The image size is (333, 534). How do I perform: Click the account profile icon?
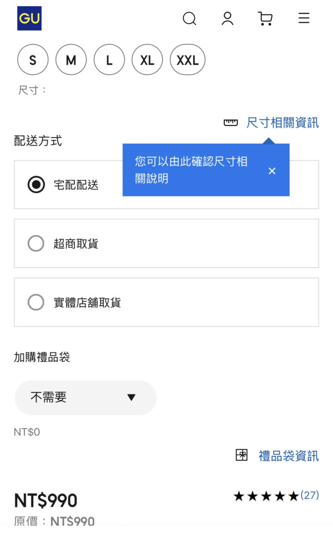point(227,18)
